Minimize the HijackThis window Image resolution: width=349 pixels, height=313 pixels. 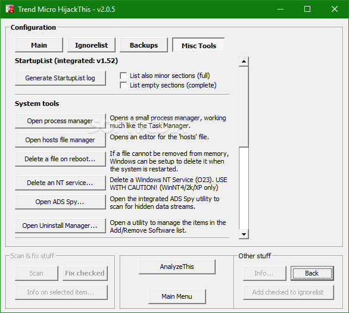[x=281, y=9]
